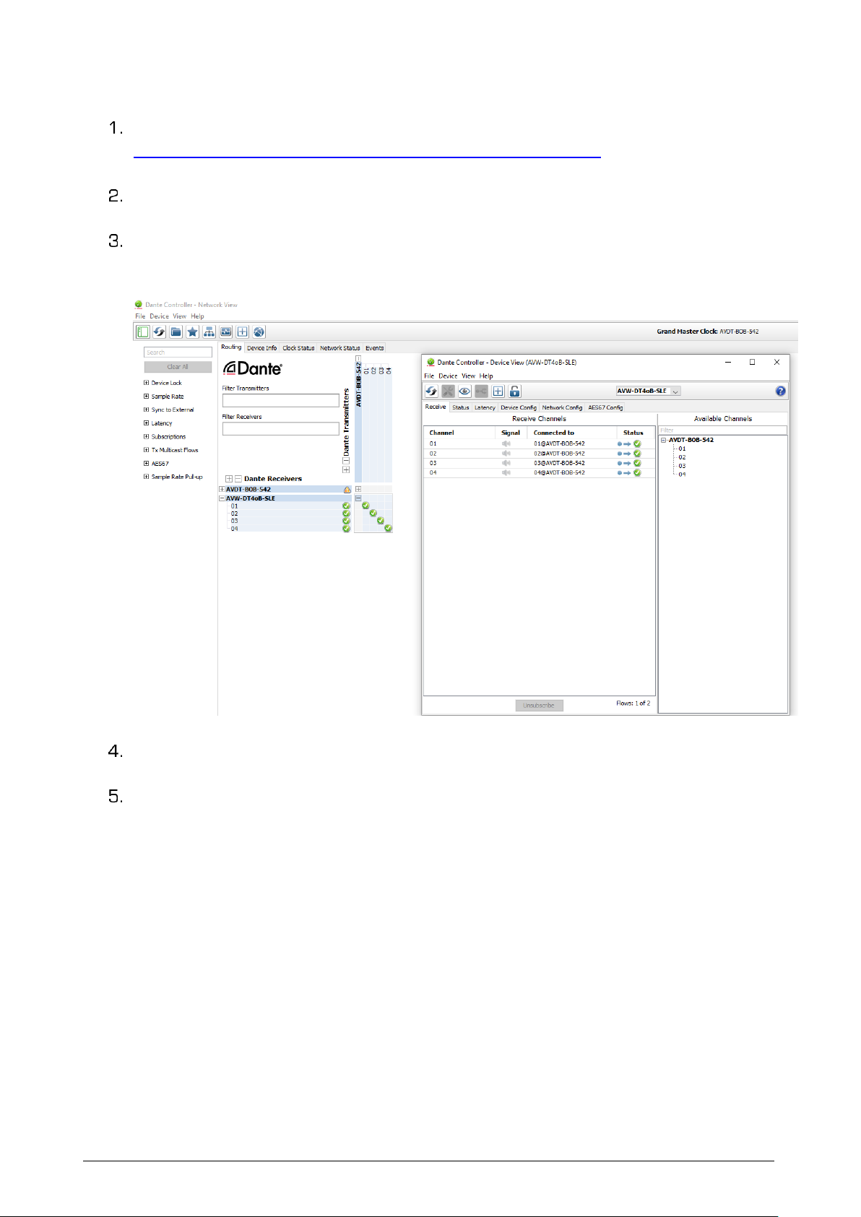861x1217 pixels.
Task: Click the refresh icon in Device View toolbar
Action: click(x=431, y=391)
